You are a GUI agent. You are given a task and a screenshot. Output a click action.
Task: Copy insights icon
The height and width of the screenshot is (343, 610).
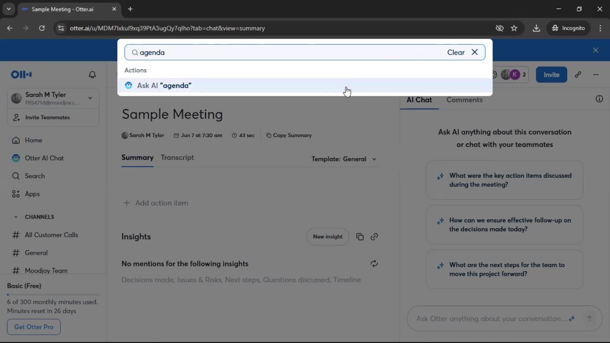pyautogui.click(x=360, y=237)
